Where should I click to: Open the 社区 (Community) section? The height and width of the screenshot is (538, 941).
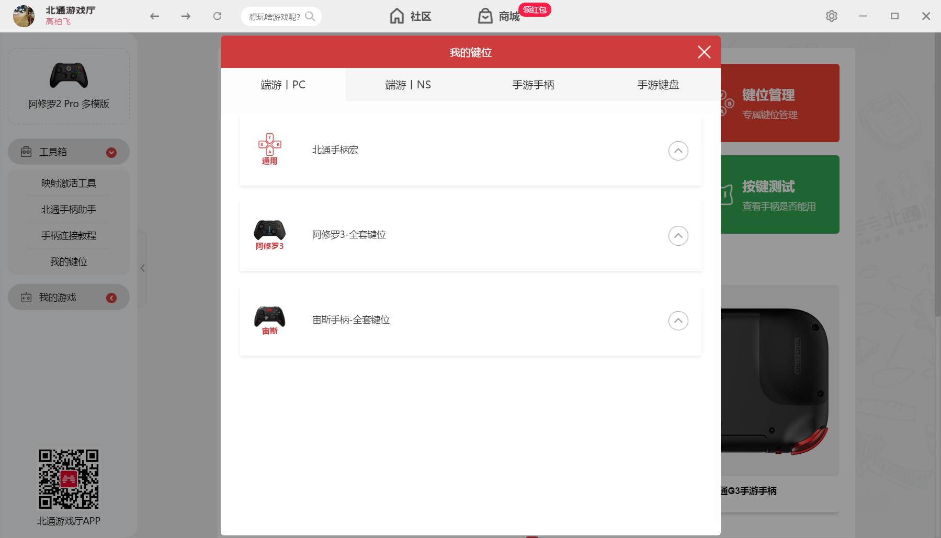click(411, 16)
